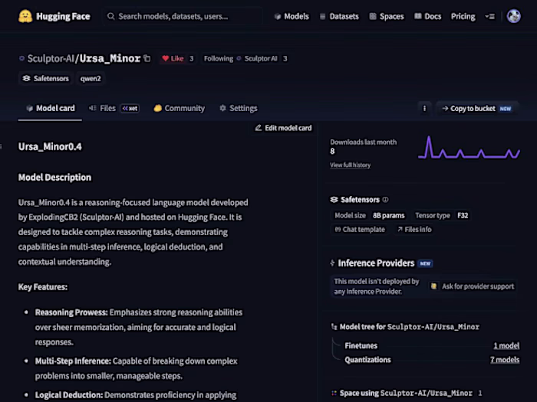Open the three-dot more options menu
This screenshot has height=402, width=537.
click(424, 109)
